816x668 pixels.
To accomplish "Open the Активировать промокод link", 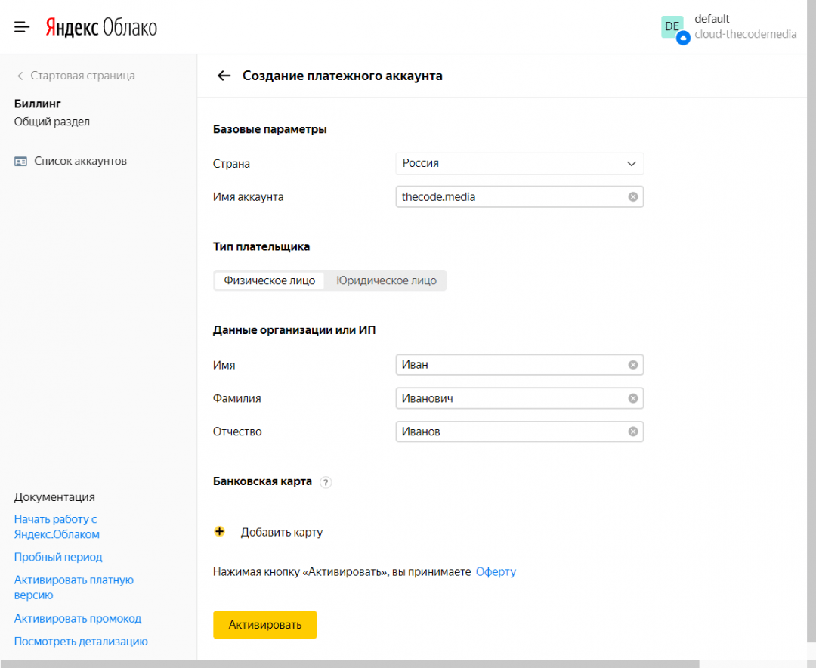I will [78, 619].
